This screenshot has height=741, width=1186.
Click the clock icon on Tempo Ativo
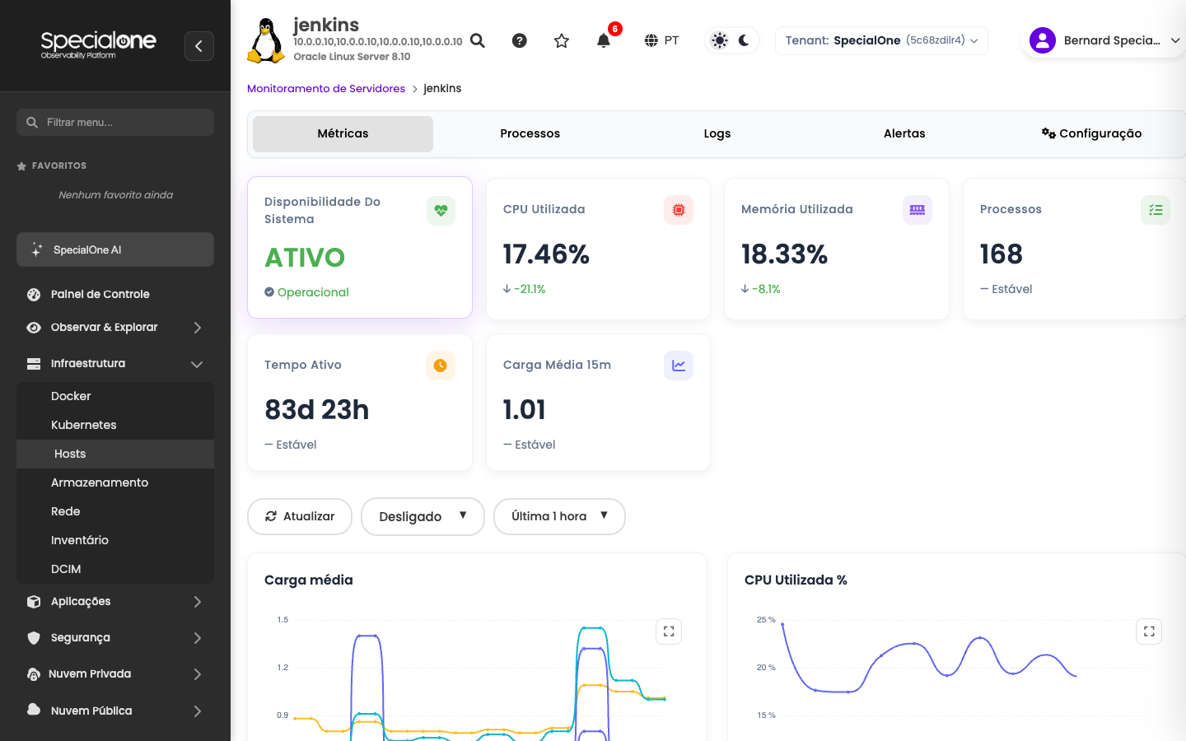[441, 366]
